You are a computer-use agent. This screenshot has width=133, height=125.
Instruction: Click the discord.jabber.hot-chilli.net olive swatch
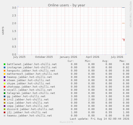[5, 109]
